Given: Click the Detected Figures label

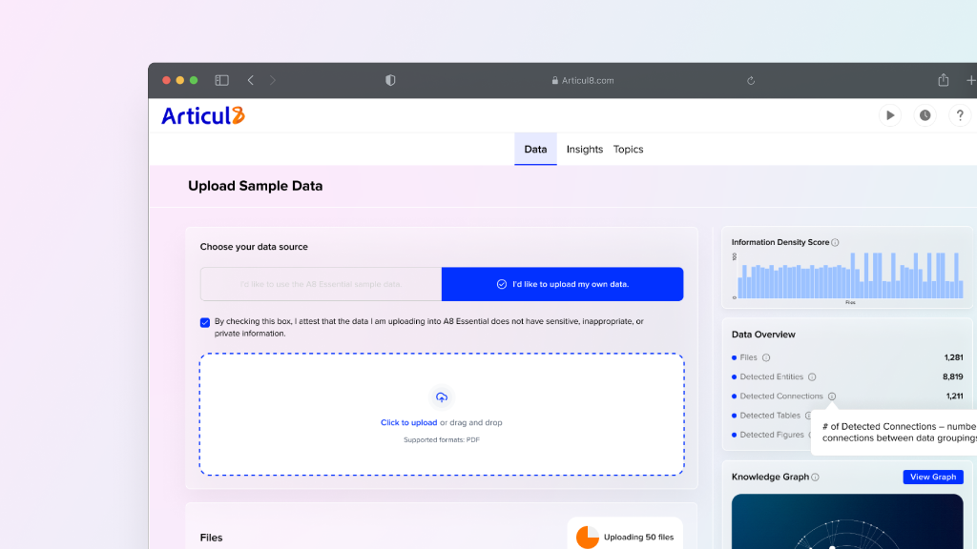Looking at the screenshot, I should 772,435.
